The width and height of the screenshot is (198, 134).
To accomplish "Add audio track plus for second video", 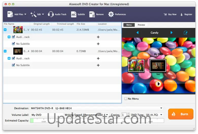I will pos(98,58).
